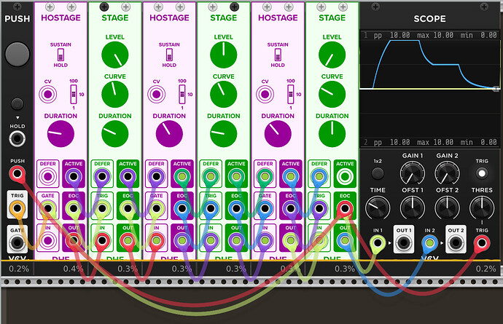Screen dimensions: 503x324
Task: Toggle SUSTAIN/HOLD switch on second HOSTAGE module
Action: [169, 55]
